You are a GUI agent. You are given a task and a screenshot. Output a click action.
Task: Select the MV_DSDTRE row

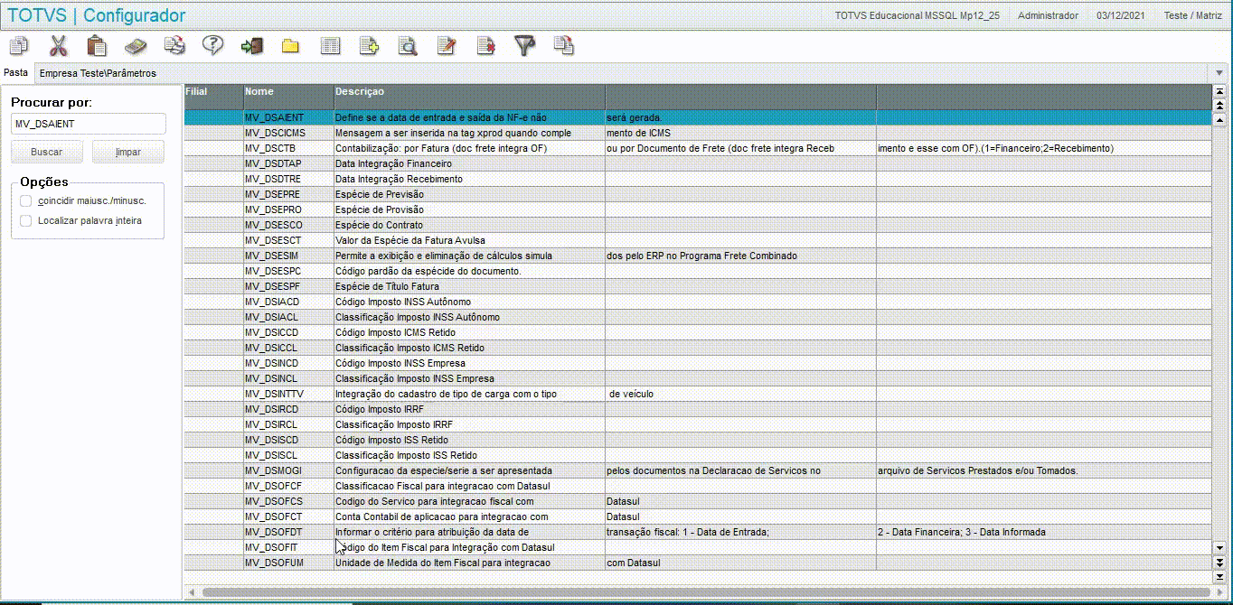coord(698,179)
